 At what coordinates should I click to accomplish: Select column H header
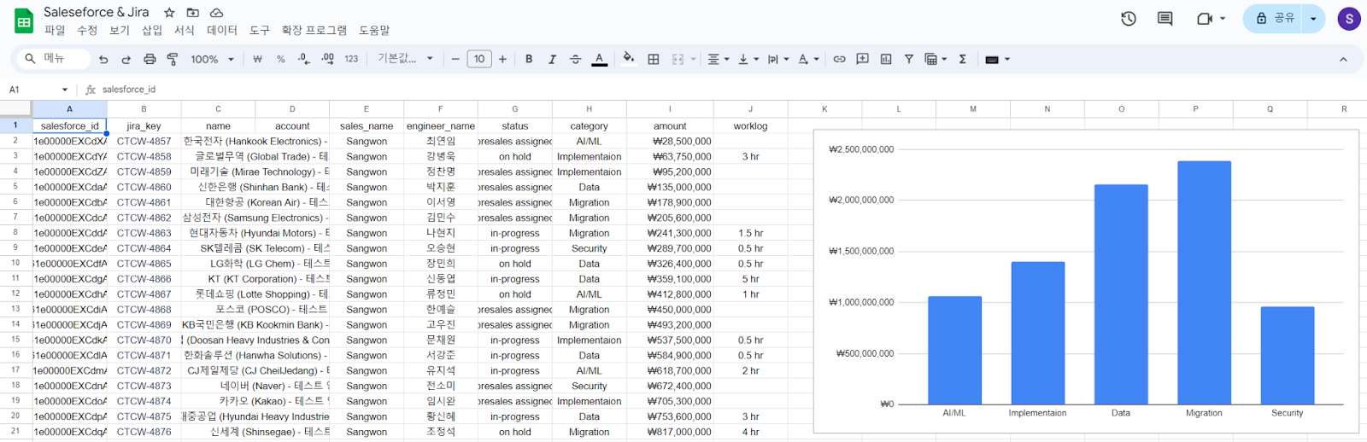590,109
